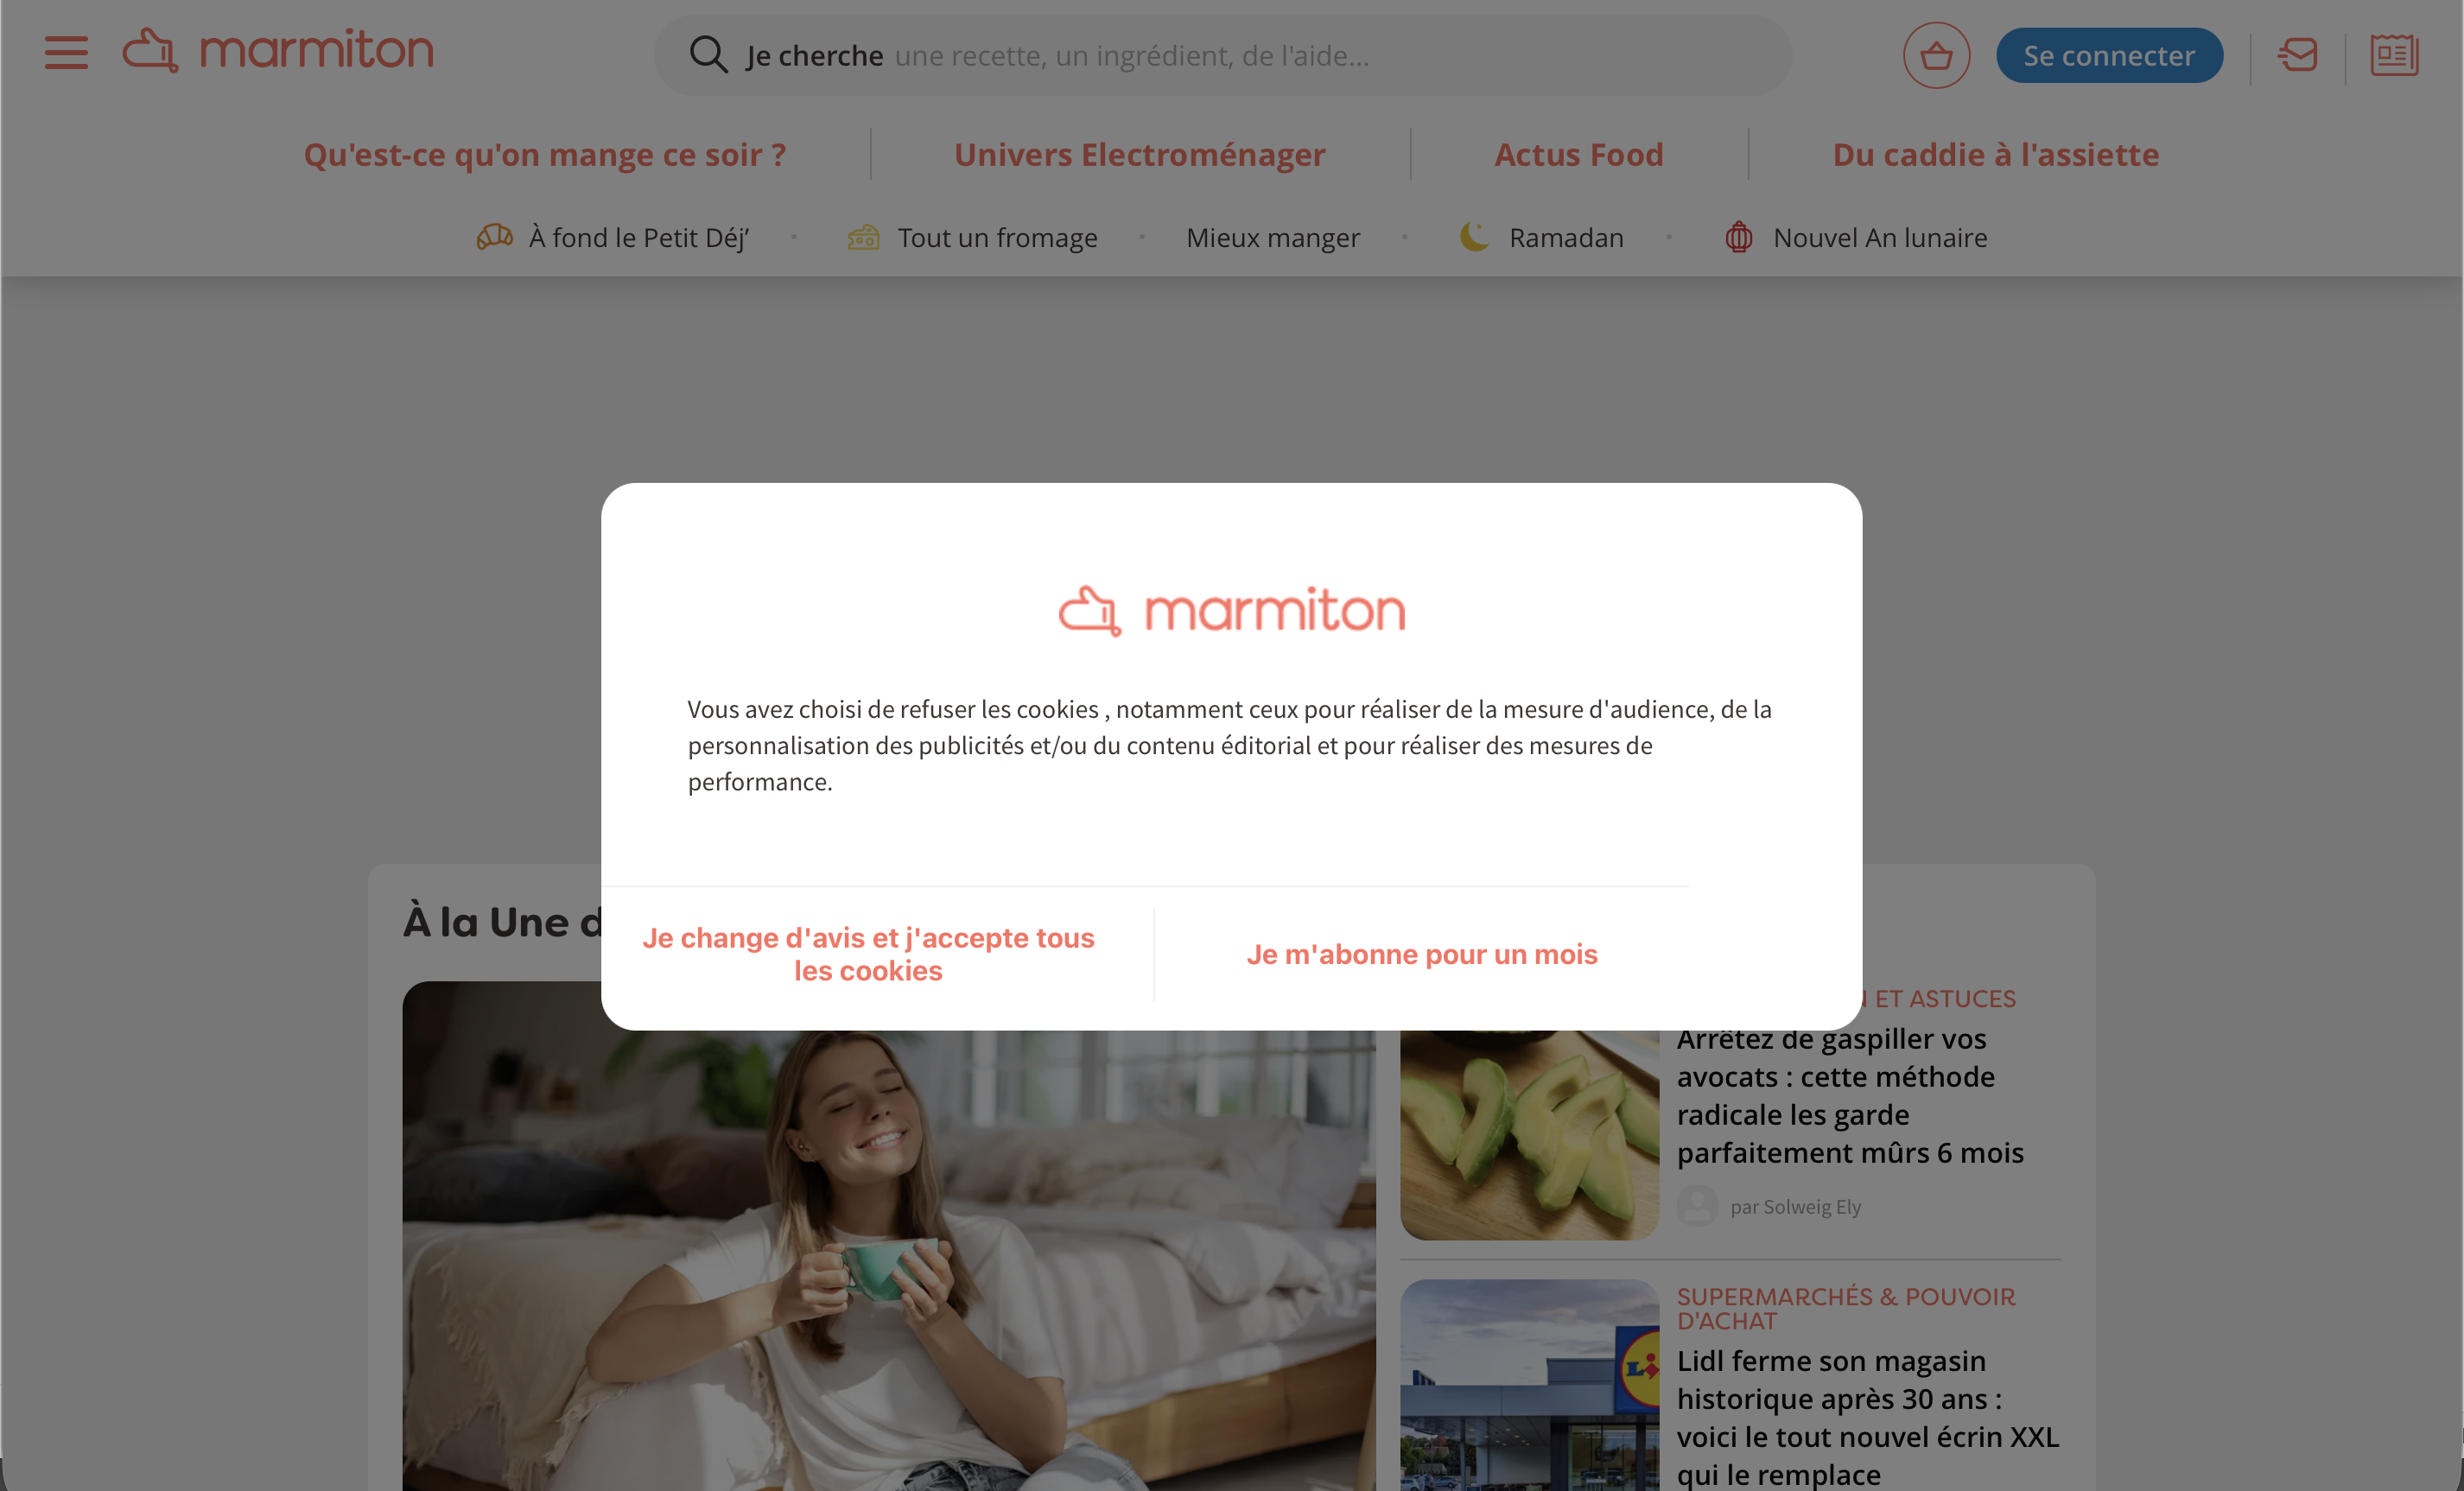
Task: Click the Ramadan crescent moon icon
Action: [1474, 237]
